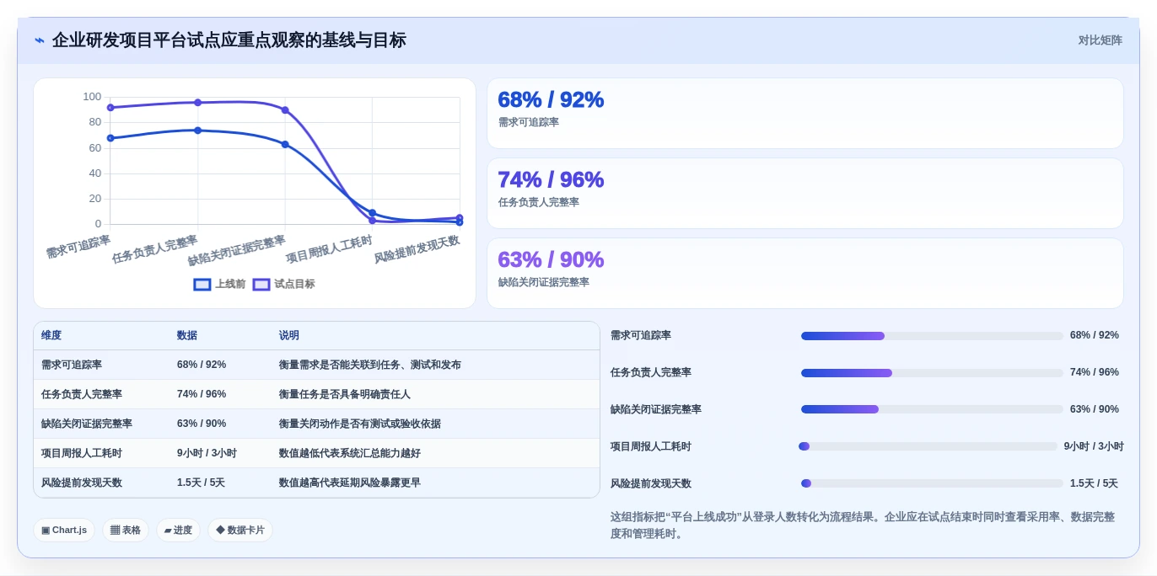Select the 表格 chip
The width and height of the screenshot is (1157, 576).
coord(126,531)
